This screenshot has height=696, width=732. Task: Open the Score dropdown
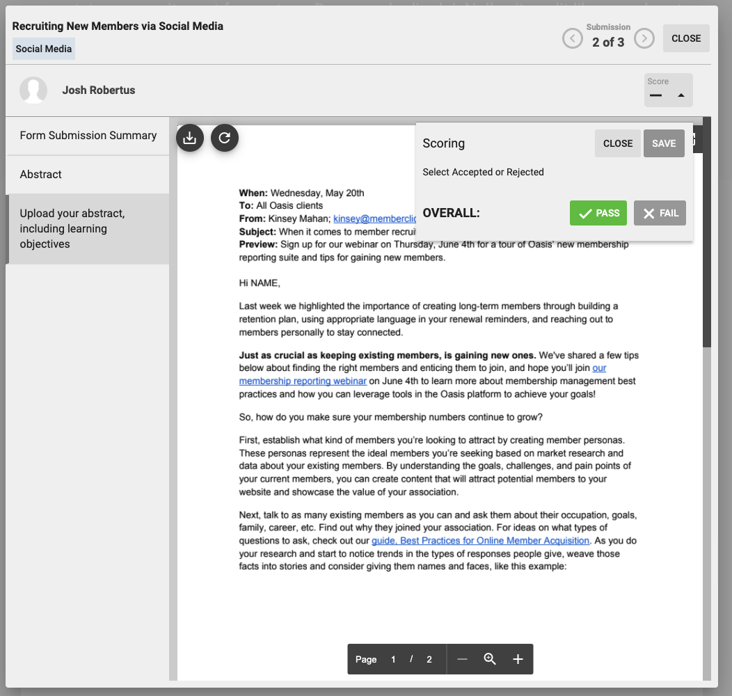pyautogui.click(x=668, y=90)
